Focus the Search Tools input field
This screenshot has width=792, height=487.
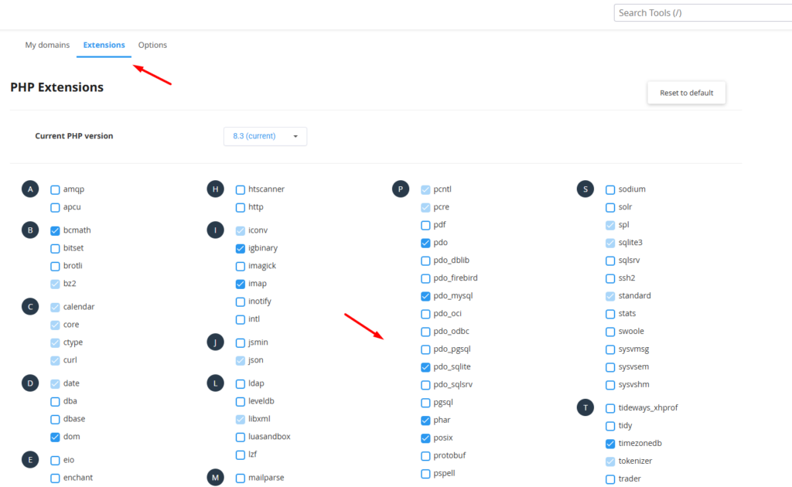click(x=700, y=13)
